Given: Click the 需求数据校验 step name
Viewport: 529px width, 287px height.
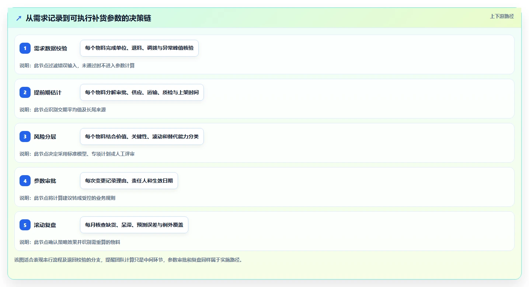Looking at the screenshot, I should 51,48.
